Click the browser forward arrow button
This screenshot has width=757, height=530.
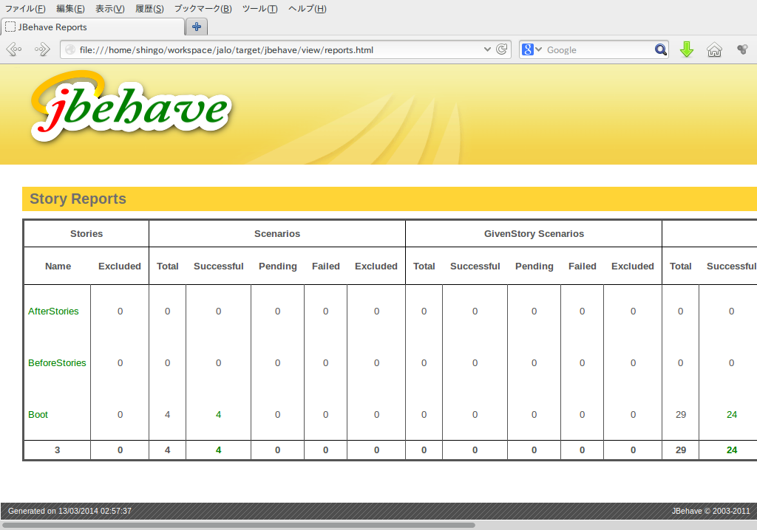pyautogui.click(x=42, y=50)
